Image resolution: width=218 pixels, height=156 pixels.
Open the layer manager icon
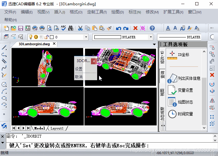6,37
